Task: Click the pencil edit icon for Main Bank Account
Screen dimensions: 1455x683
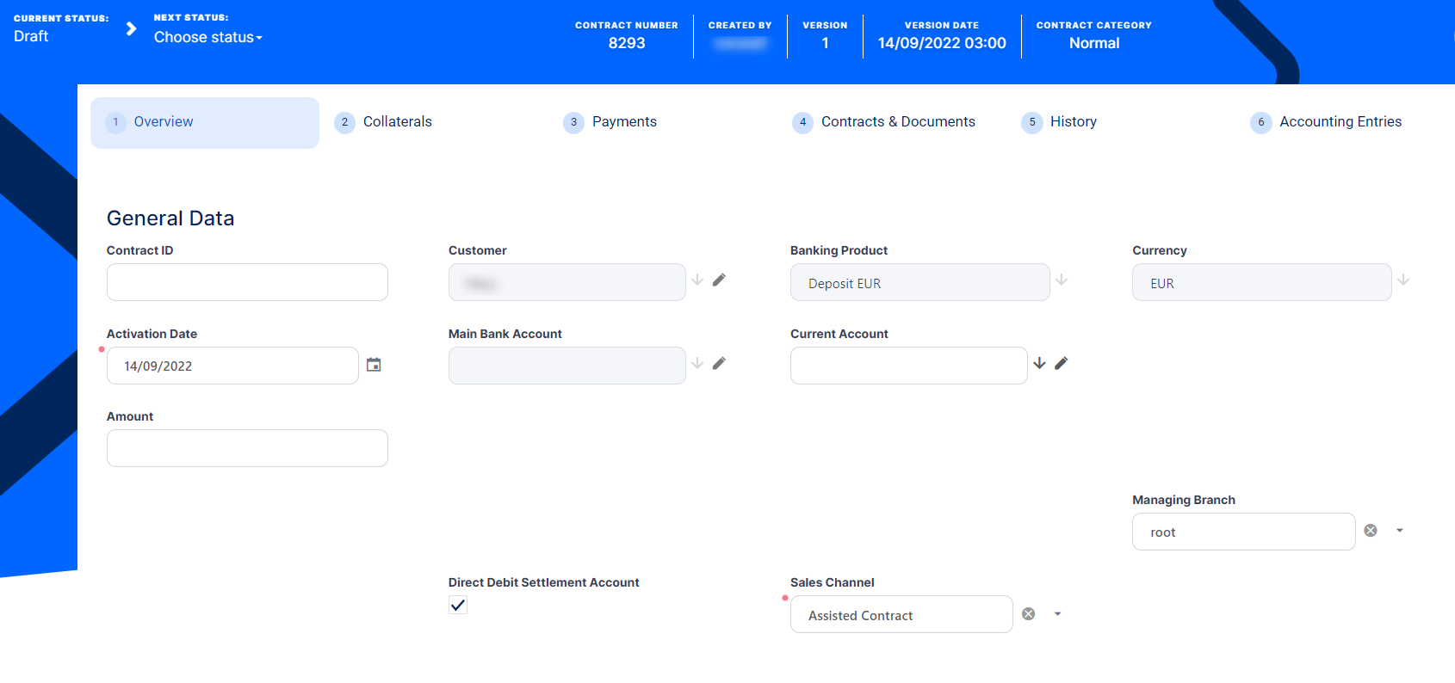Action: (x=719, y=363)
